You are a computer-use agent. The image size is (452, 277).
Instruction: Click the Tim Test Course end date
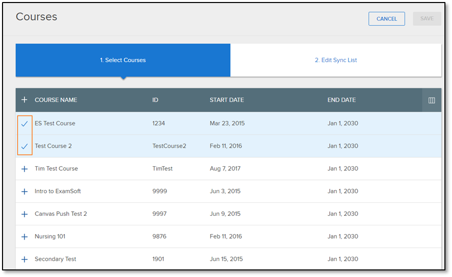tap(343, 168)
